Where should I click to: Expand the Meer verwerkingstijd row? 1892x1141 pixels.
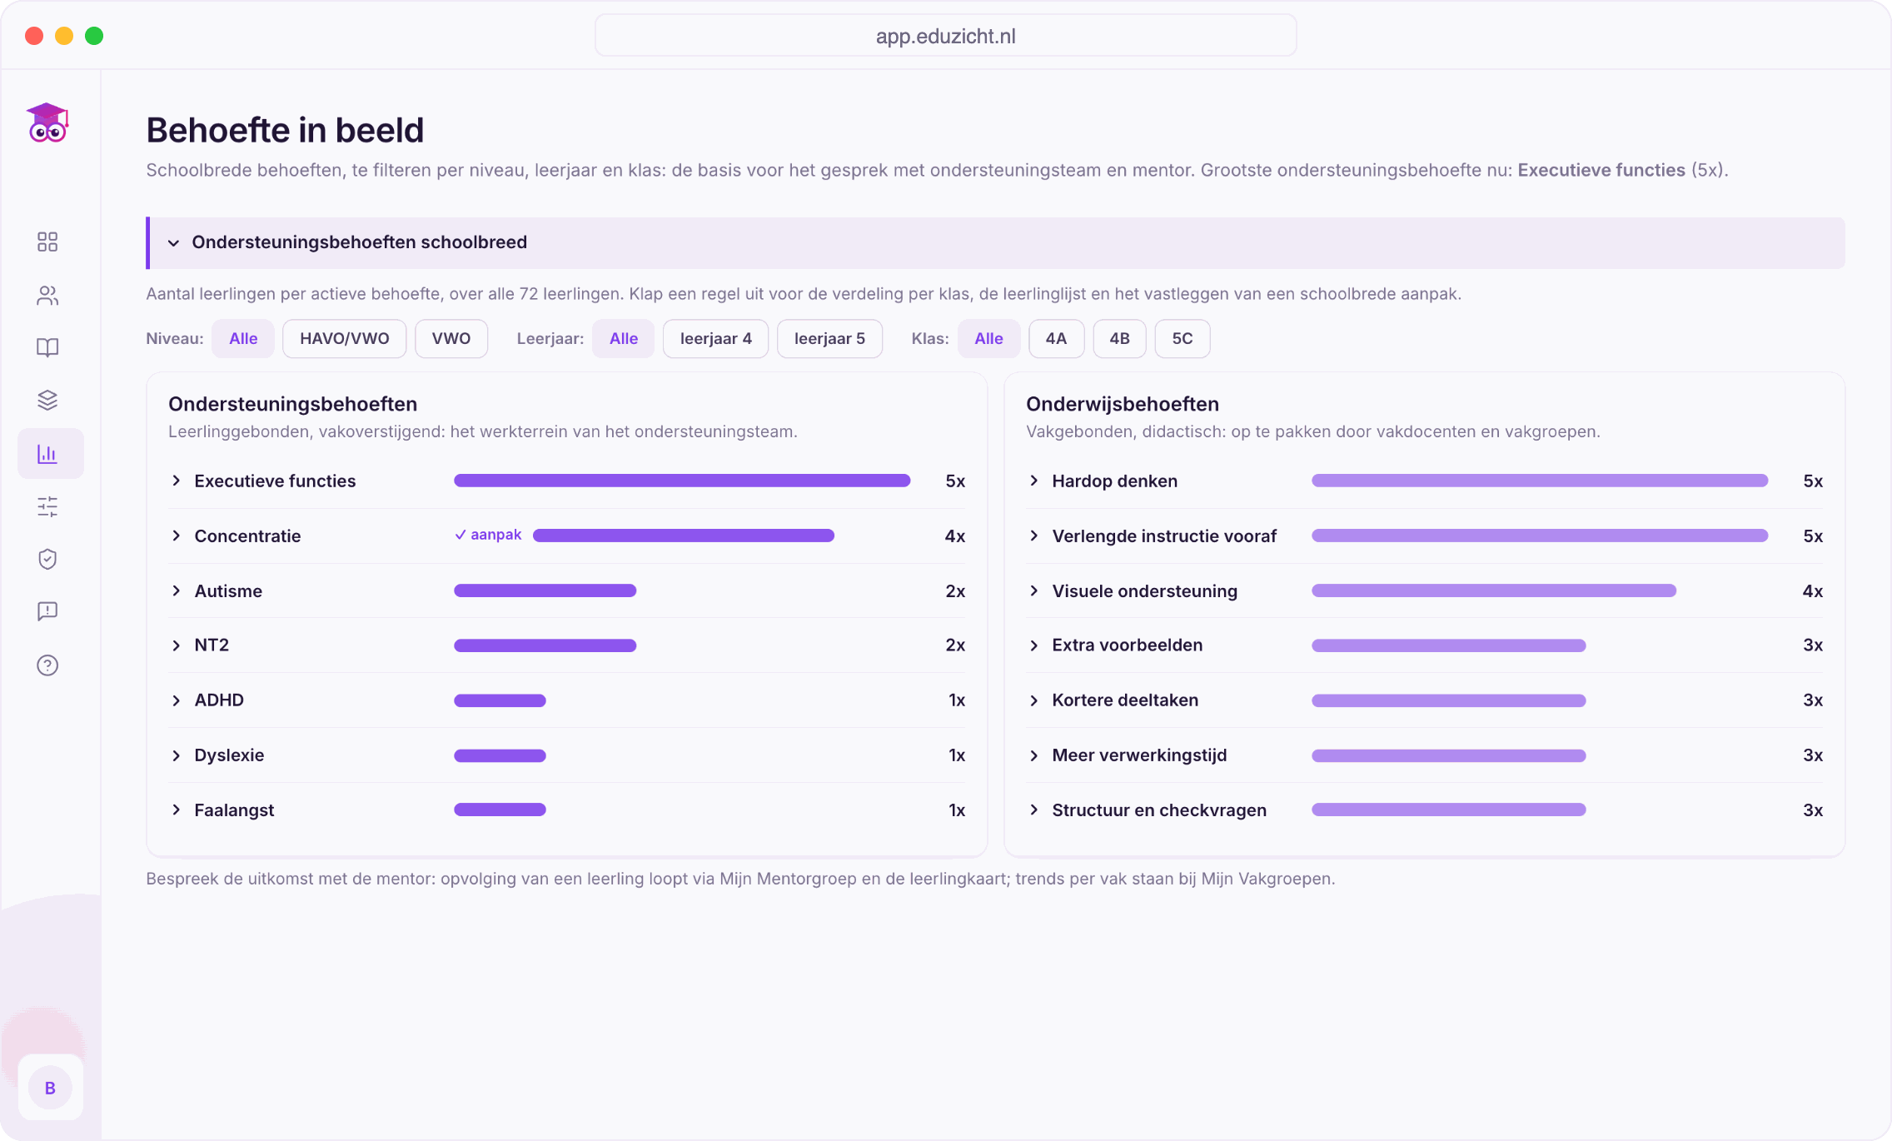[1425, 755]
